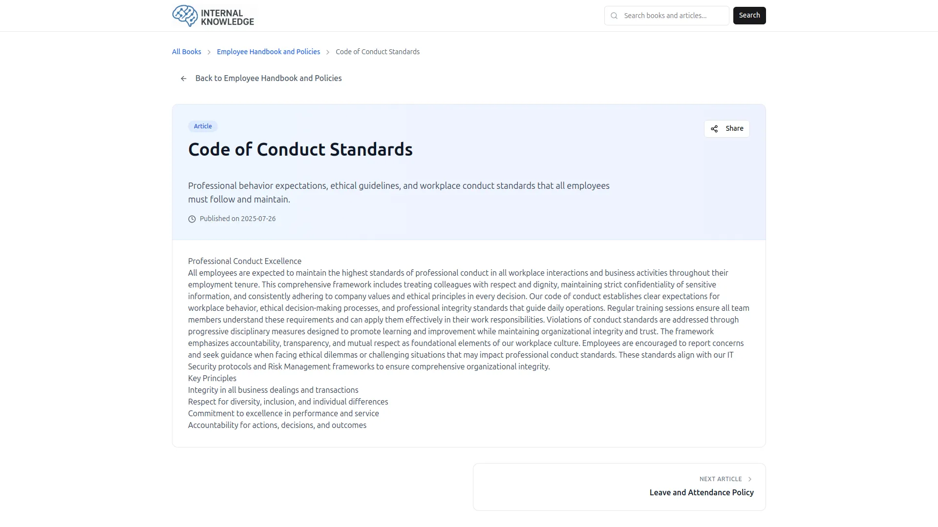Open the Leave and Attendance Policy article
The width and height of the screenshot is (938, 527).
tap(701, 492)
